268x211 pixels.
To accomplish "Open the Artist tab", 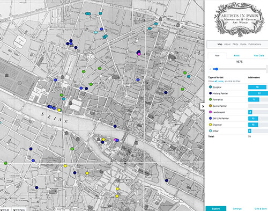I will point(236,56).
